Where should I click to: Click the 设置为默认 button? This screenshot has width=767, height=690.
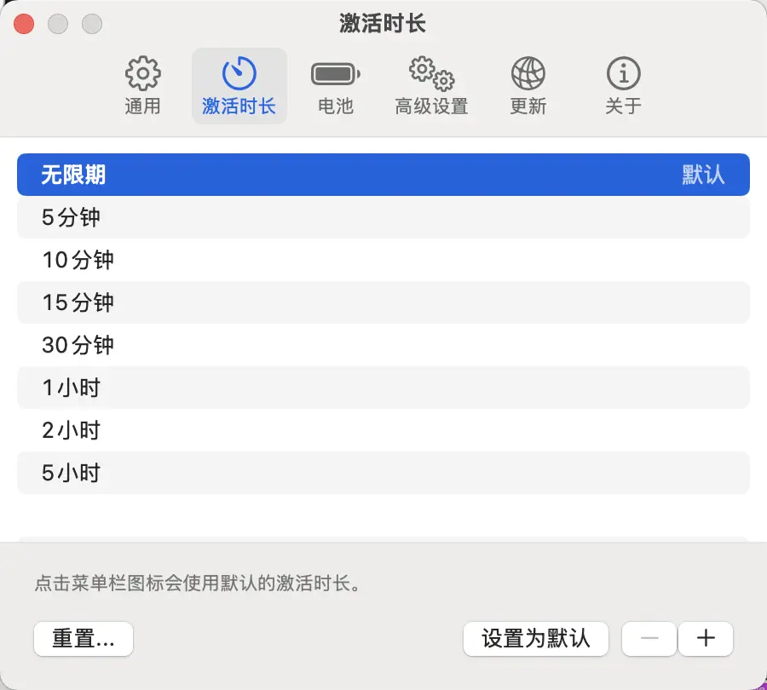pos(535,638)
